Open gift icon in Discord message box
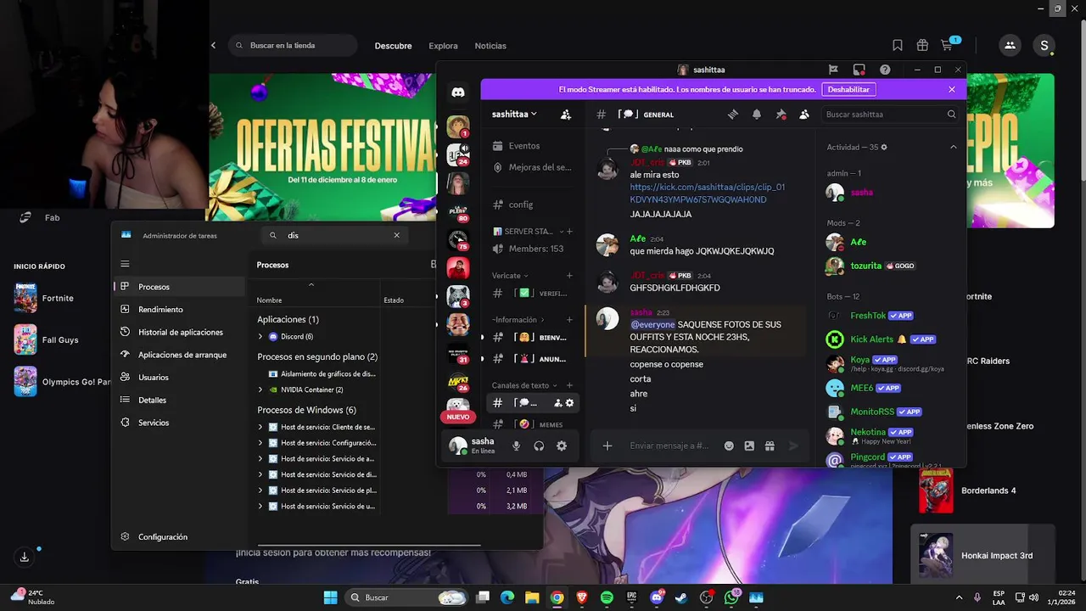The image size is (1086, 611). pos(770,446)
